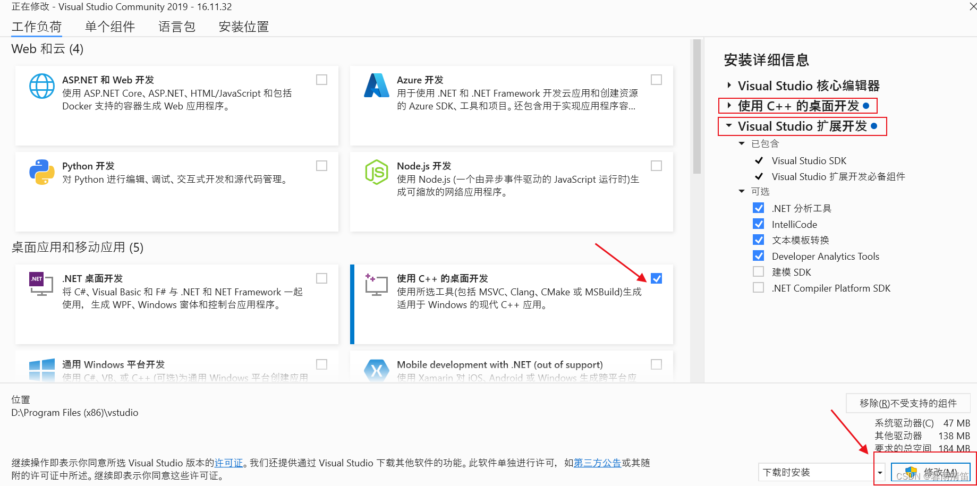977x486 pixels.
Task: Uncheck Developer Analytics Tools component
Action: (759, 255)
